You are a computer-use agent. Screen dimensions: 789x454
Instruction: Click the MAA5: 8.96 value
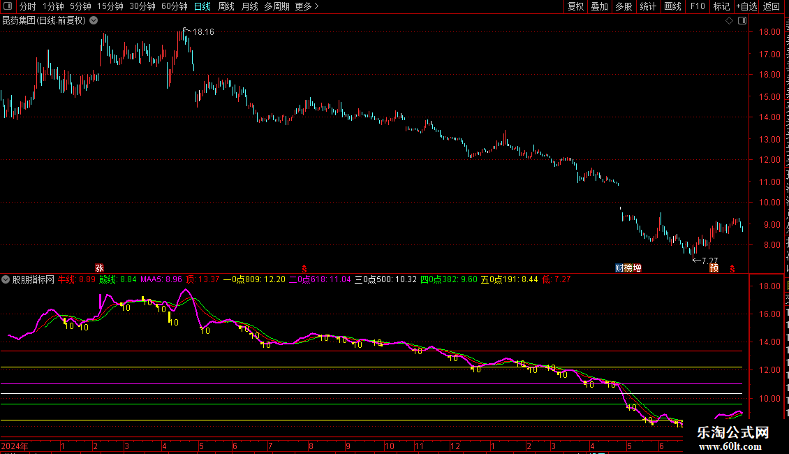[x=161, y=279]
